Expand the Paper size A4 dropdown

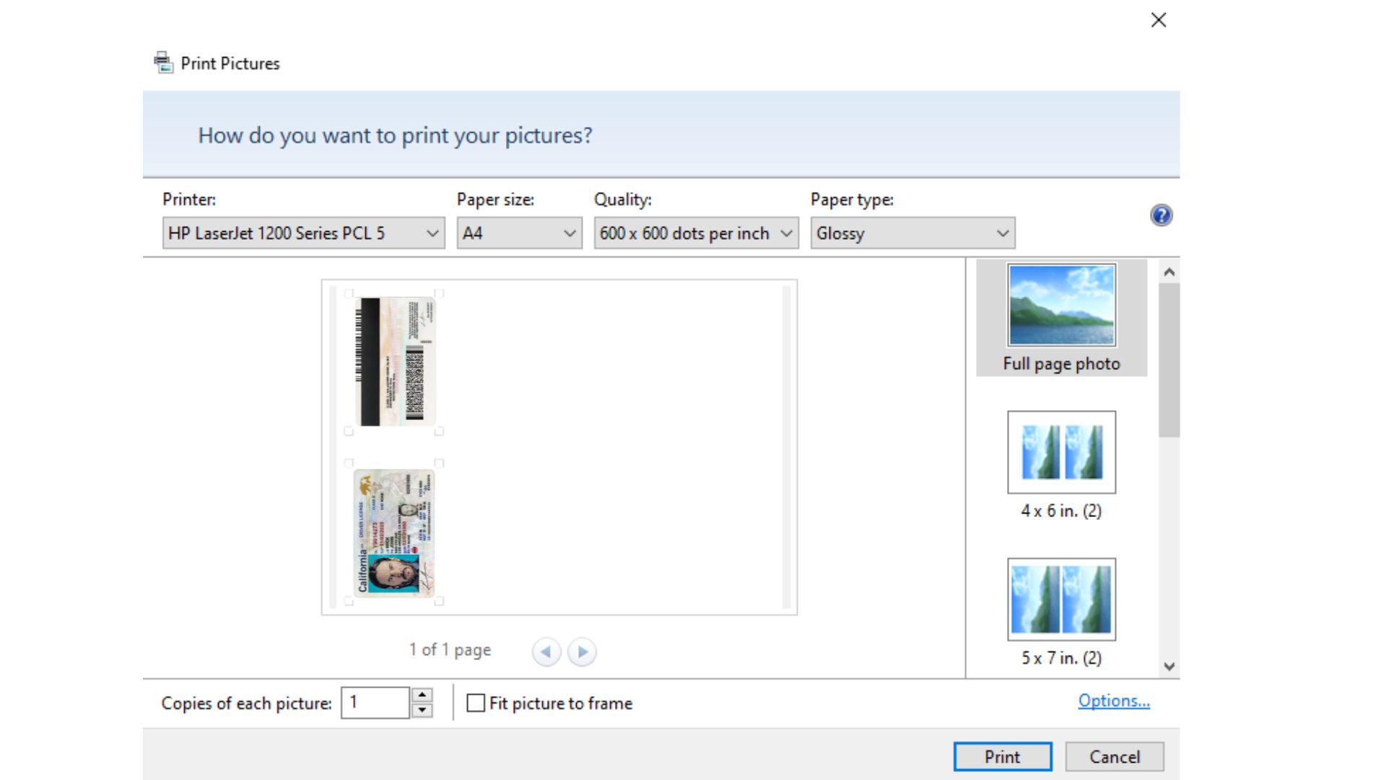click(x=519, y=233)
